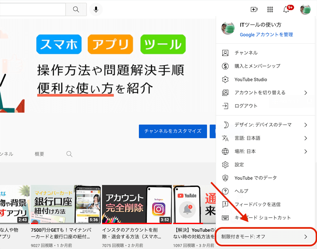Click the language translate icon
The width and height of the screenshot is (317, 249).
coord(225,138)
